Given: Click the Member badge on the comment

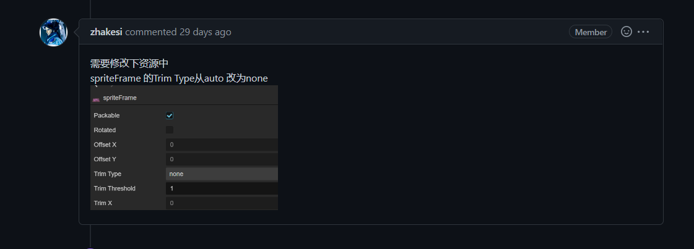Looking at the screenshot, I should tap(590, 32).
